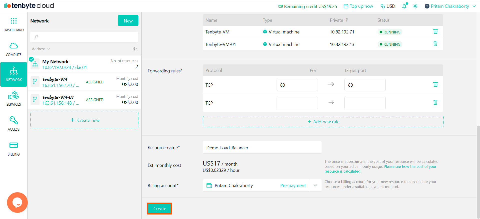Click the Name column header
Screen dimensions: 480x219
(211, 20)
